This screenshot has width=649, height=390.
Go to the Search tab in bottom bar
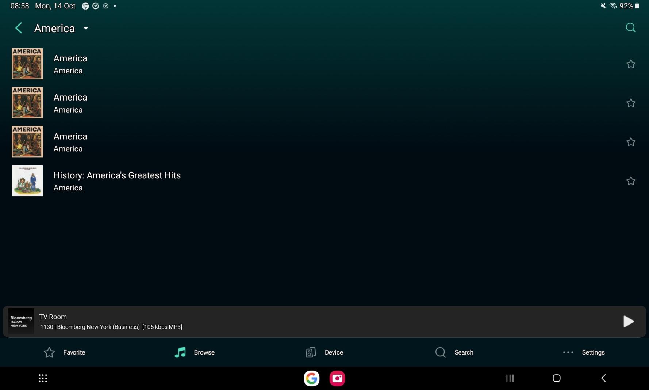click(x=454, y=352)
